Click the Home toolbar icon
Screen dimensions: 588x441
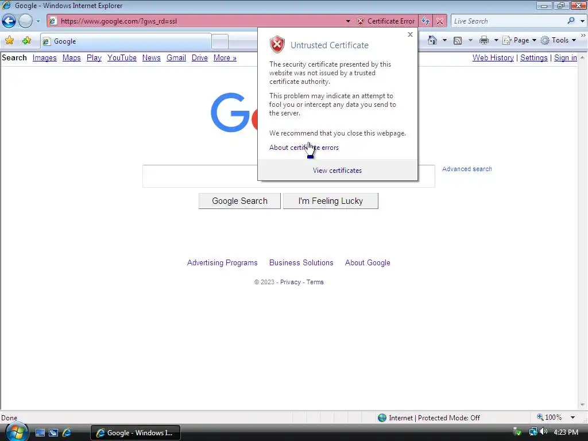pos(432,40)
